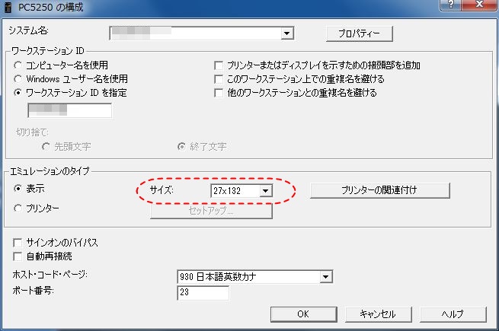The height and width of the screenshot is (331, 499).
Task: Click the ポート番号 input field
Action: click(203, 292)
